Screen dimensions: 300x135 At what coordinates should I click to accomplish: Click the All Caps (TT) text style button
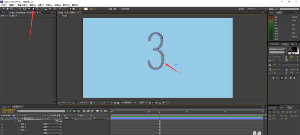click(282, 78)
